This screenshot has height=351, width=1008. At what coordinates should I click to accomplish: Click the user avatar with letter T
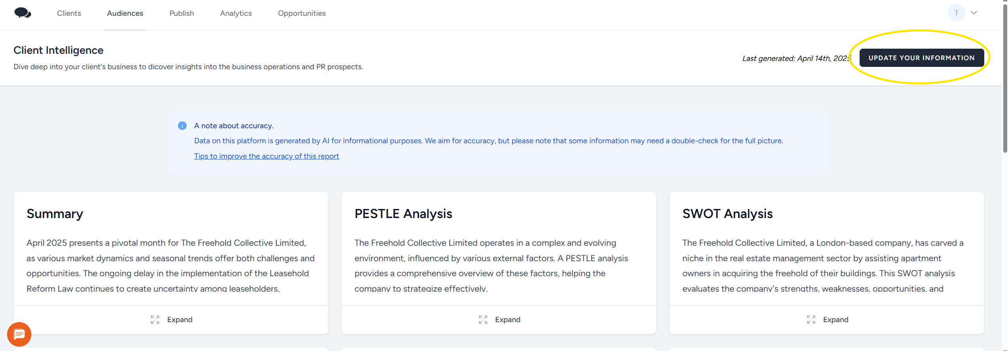956,13
